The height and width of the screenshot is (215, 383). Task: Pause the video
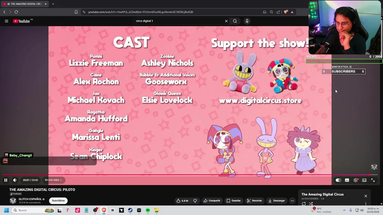pyautogui.click(x=6, y=180)
